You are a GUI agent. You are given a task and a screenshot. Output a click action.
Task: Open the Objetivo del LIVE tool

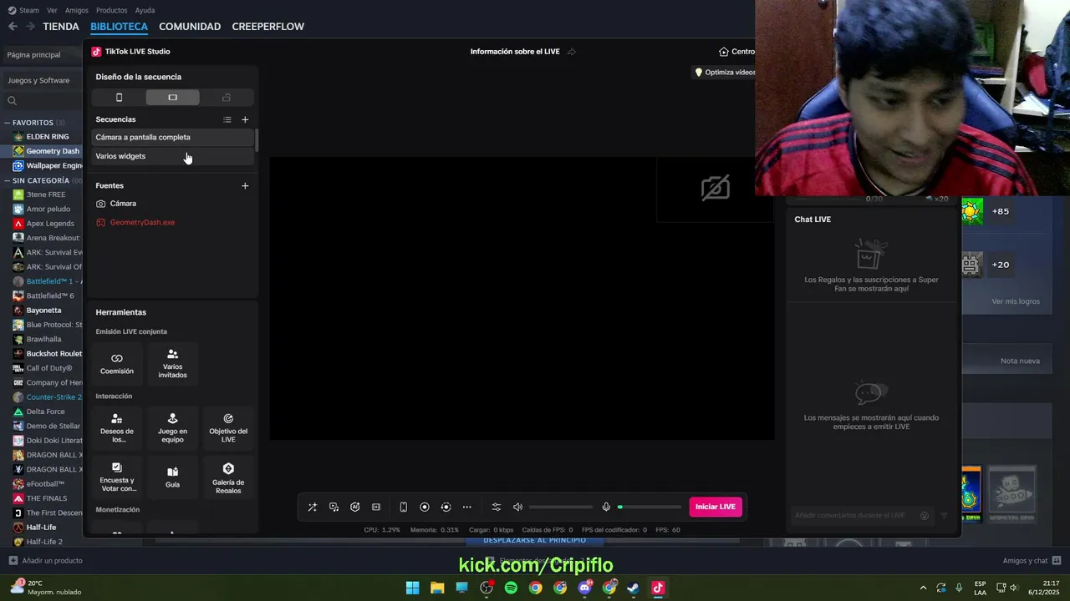click(x=228, y=427)
